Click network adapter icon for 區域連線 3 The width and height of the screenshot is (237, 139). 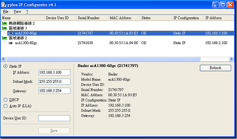click(x=5, y=28)
